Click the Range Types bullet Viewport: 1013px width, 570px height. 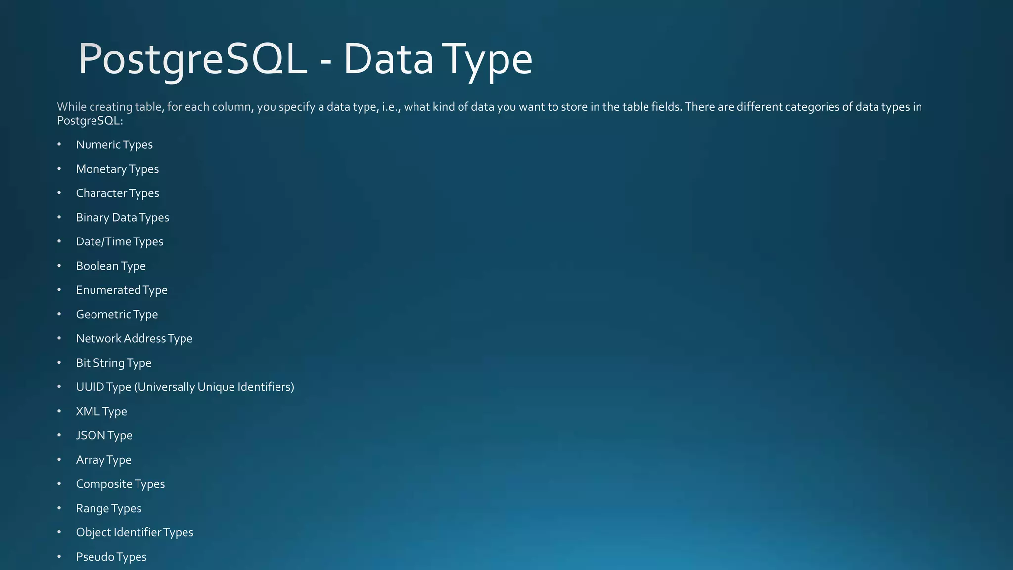108,509
